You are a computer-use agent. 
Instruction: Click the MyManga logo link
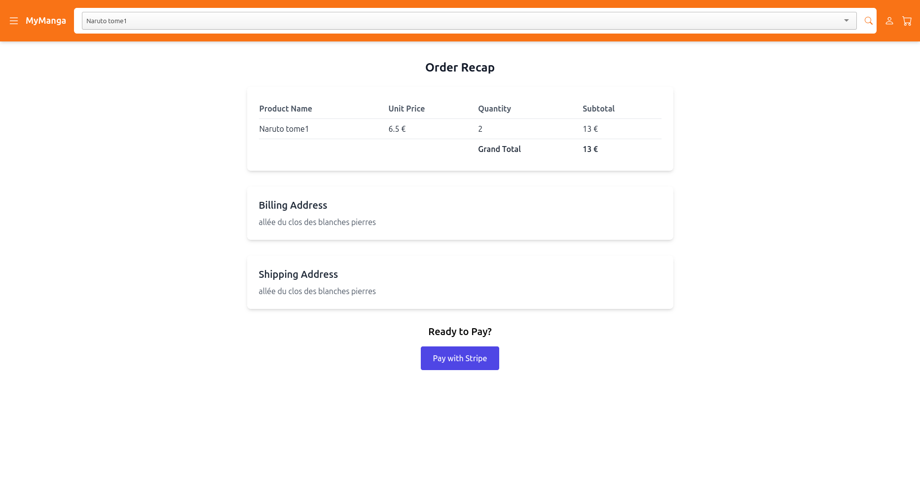(46, 21)
